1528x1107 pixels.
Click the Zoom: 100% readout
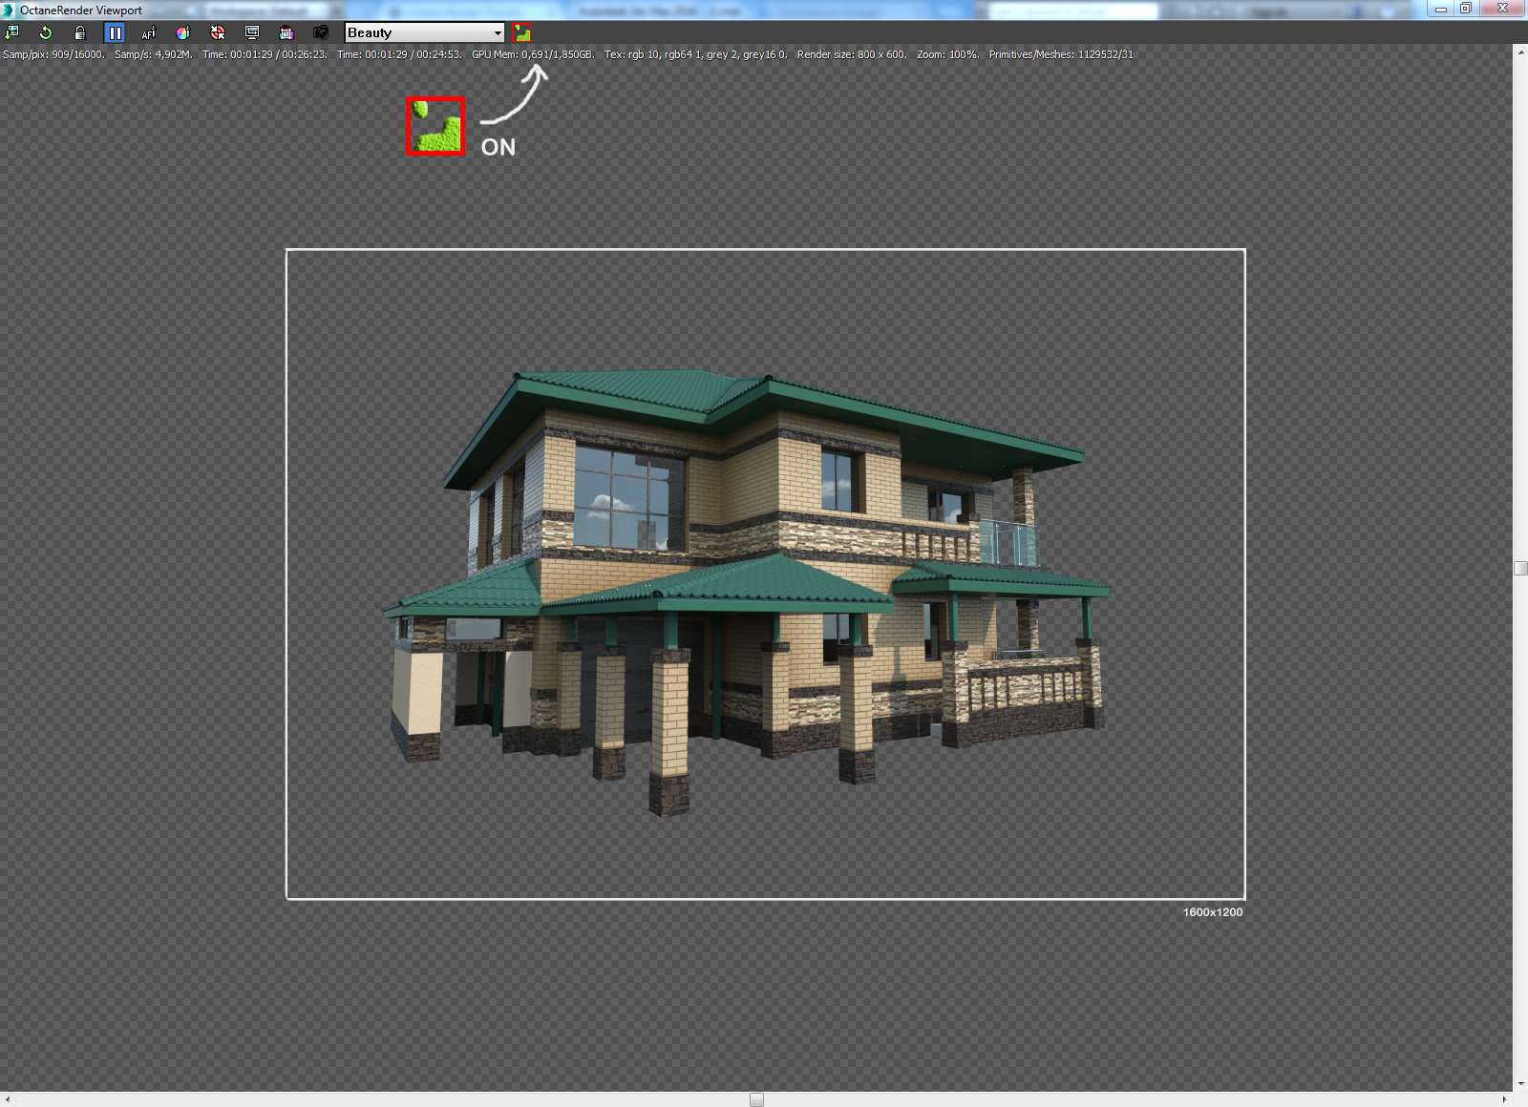(x=948, y=54)
